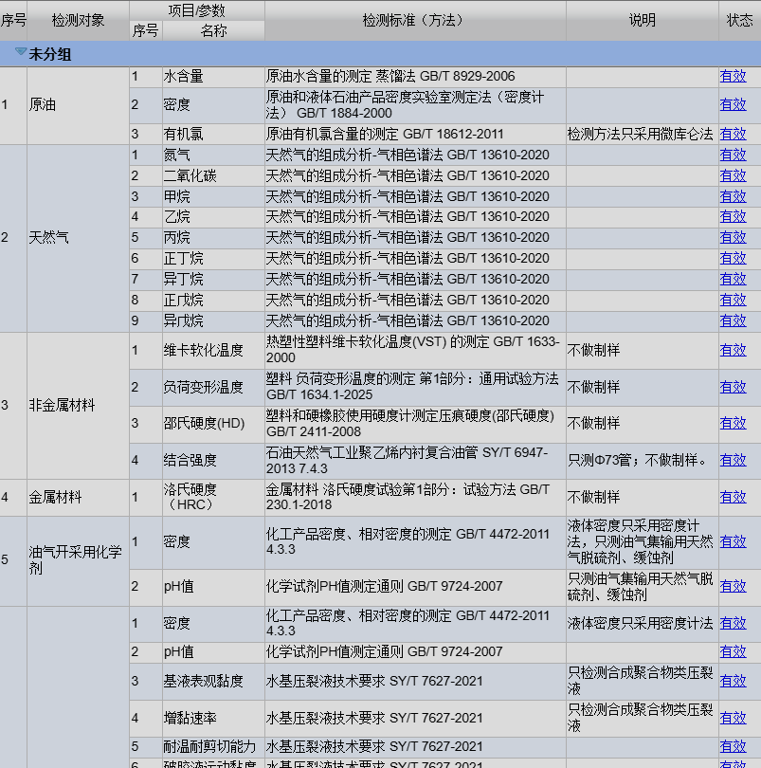This screenshot has height=768, width=761.
Task: Open 有效 link for 基液表观黏度
Action: click(x=733, y=681)
